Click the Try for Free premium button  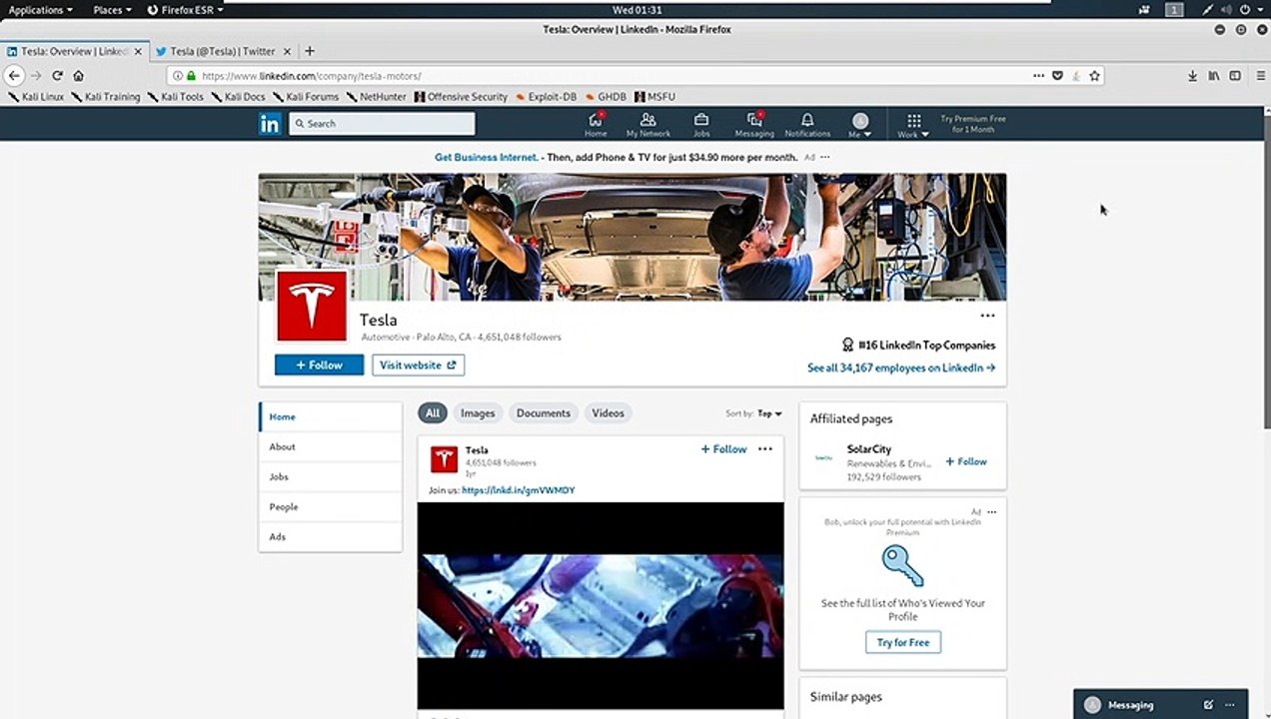point(903,642)
